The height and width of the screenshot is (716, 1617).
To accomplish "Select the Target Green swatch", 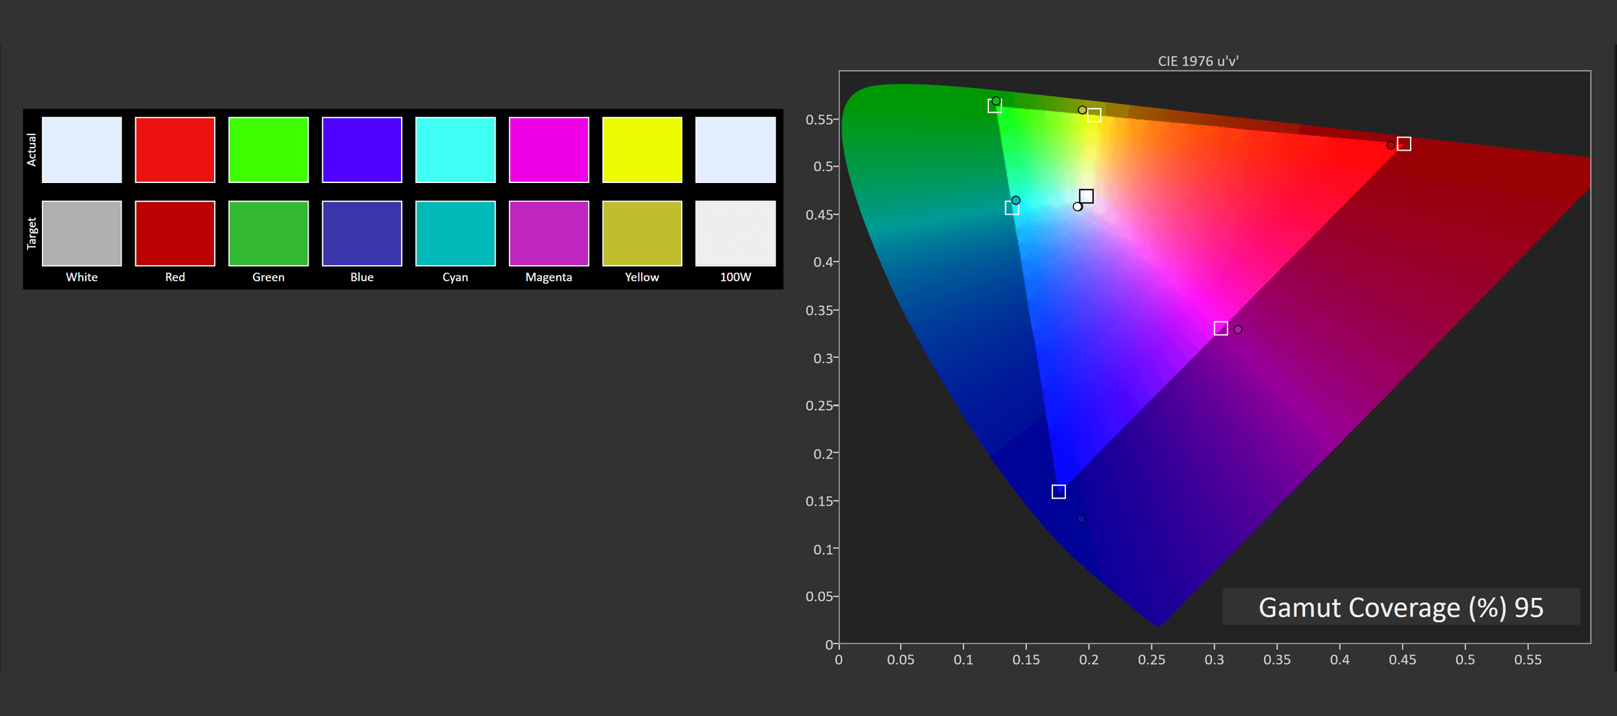I will 268,233.
